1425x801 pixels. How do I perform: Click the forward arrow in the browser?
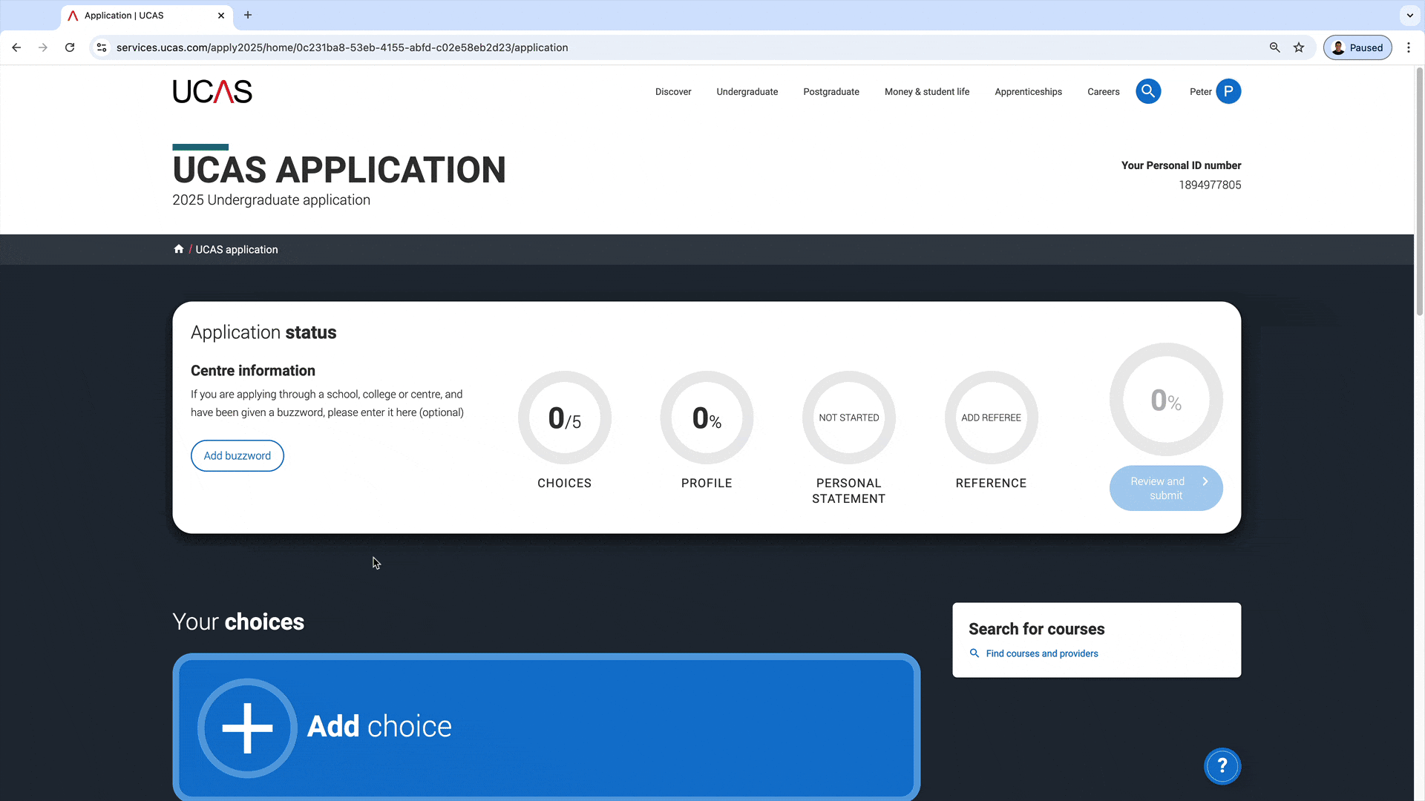point(43,47)
